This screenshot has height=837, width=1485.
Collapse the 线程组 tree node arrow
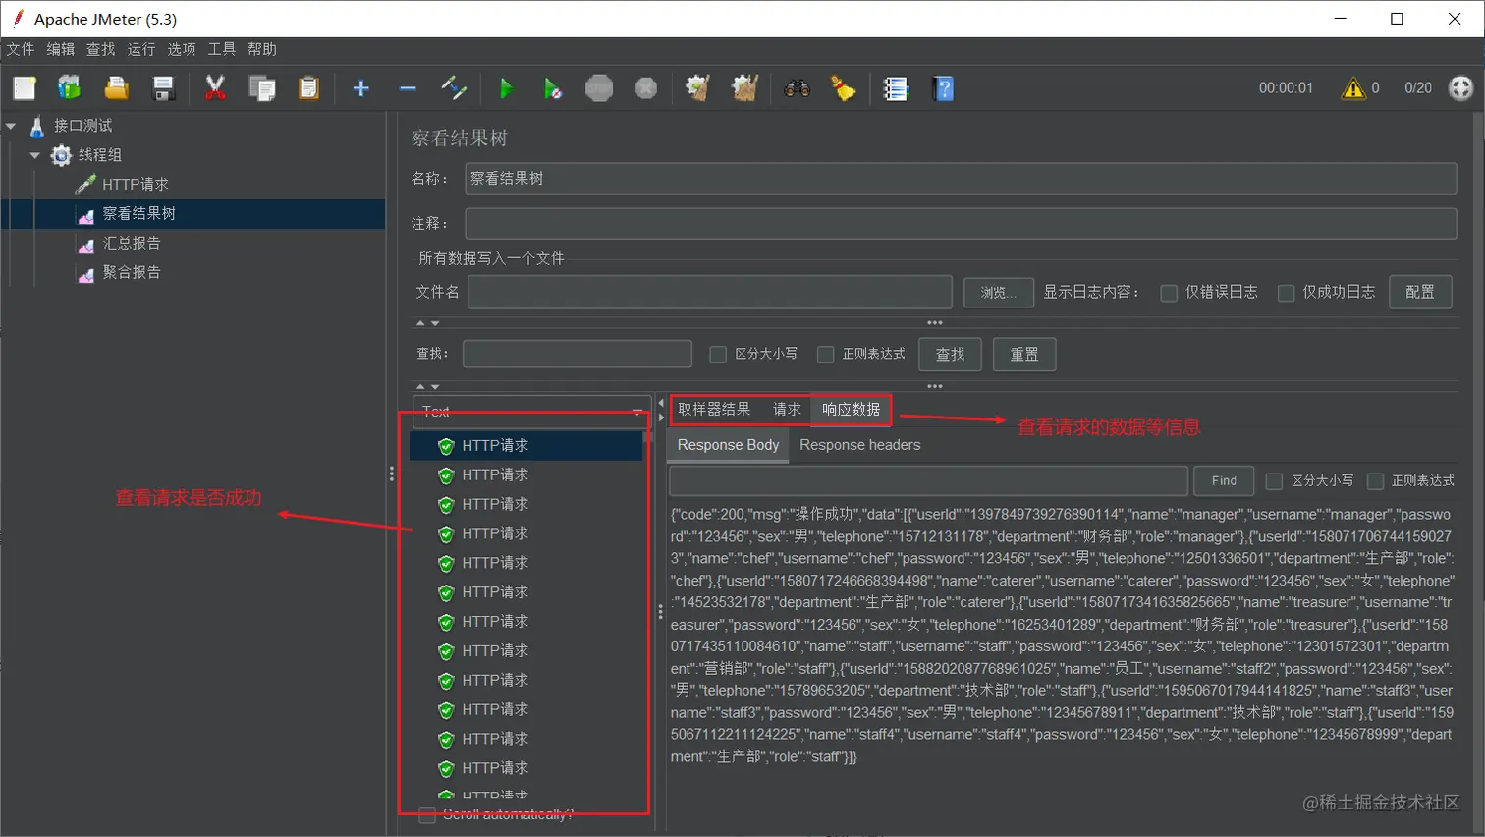tap(35, 155)
